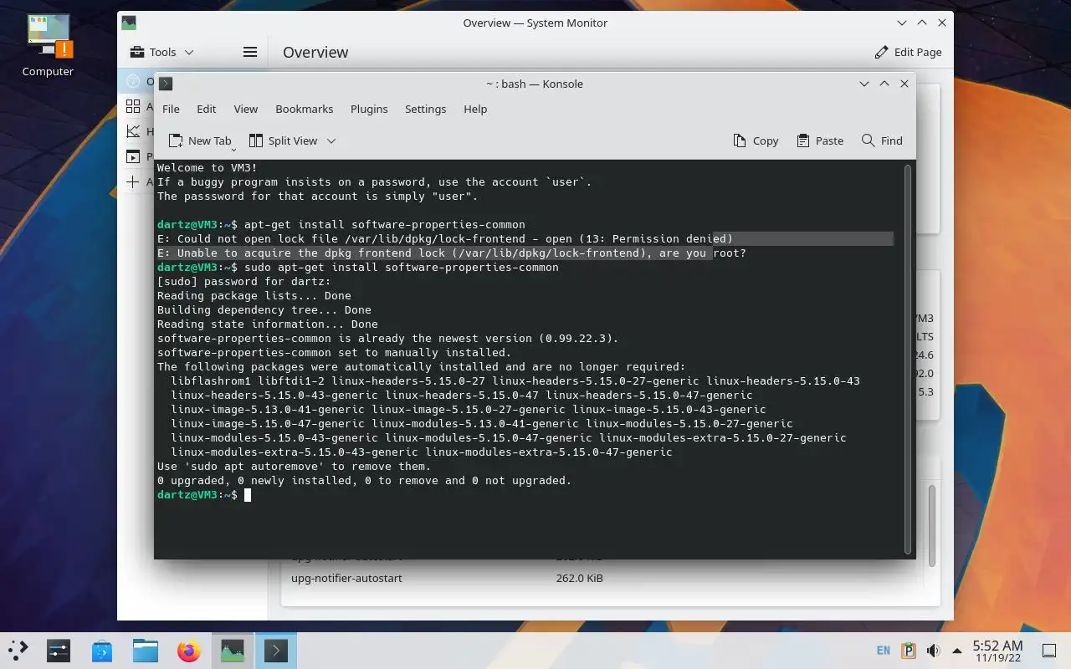
Task: Open the Help menu in Konsole
Action: coord(475,109)
